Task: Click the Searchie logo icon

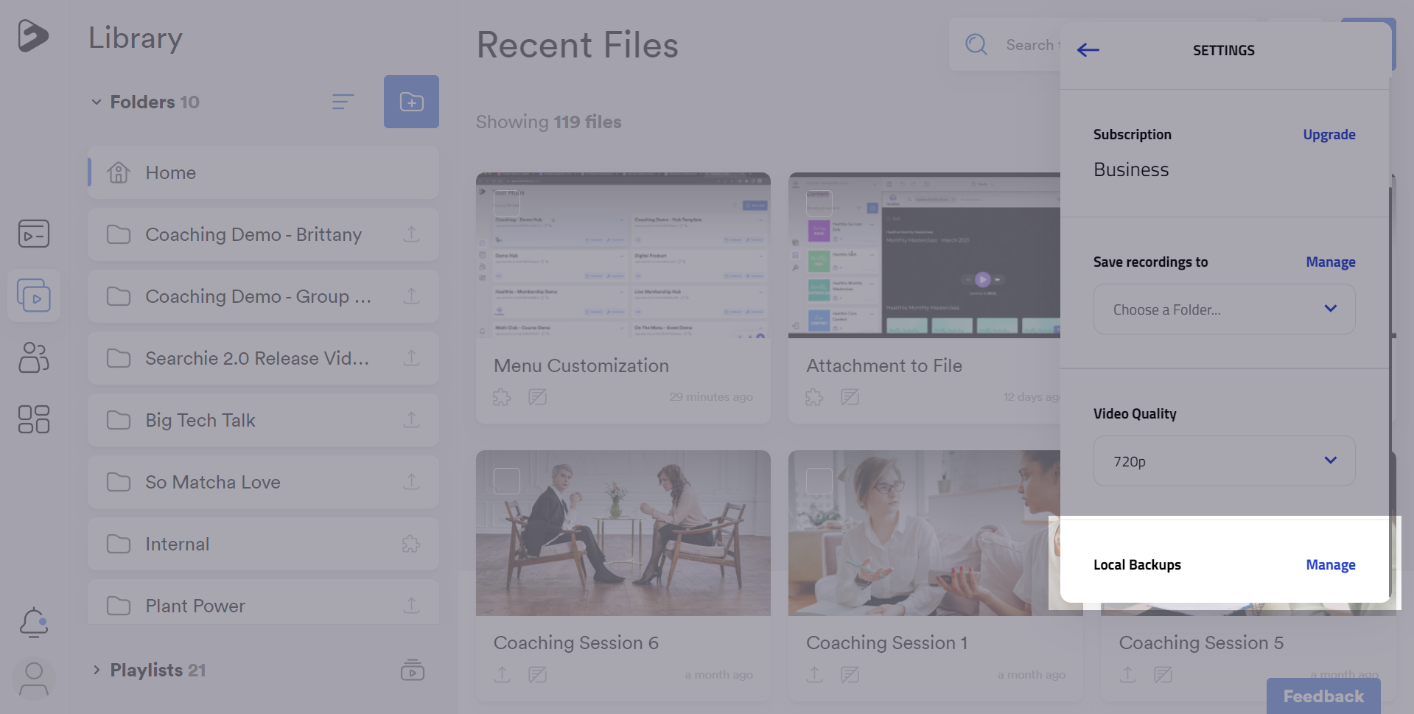Action: [x=33, y=35]
